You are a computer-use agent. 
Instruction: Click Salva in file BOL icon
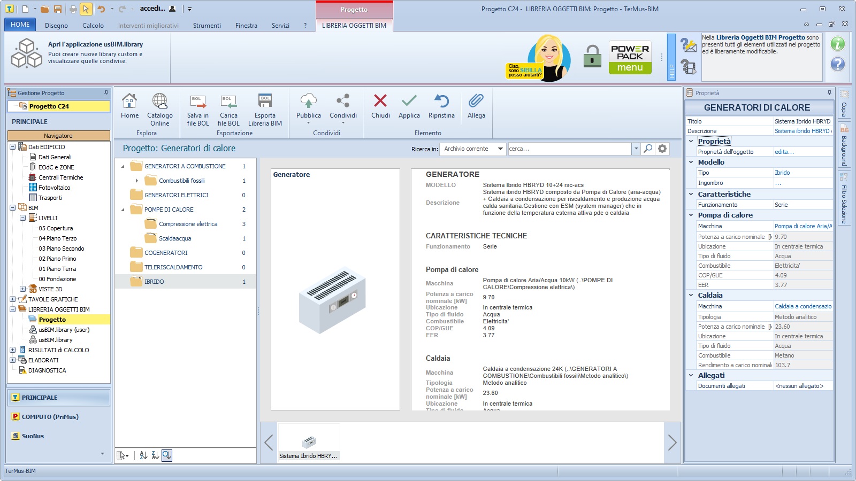198,102
